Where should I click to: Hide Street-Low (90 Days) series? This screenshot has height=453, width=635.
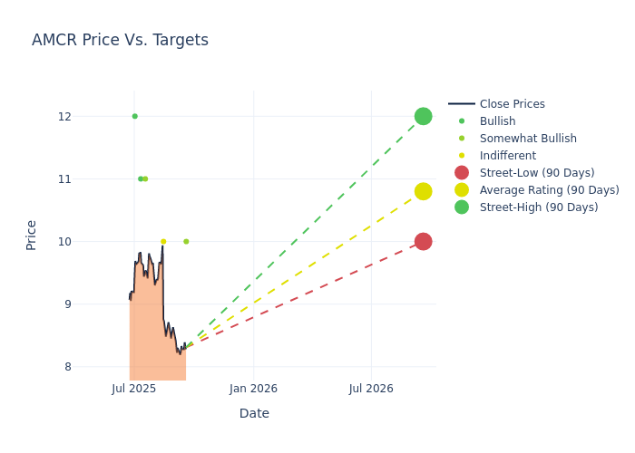pos(537,173)
